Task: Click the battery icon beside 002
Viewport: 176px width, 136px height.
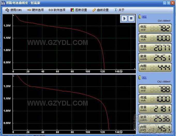Action: click(x=140, y=17)
